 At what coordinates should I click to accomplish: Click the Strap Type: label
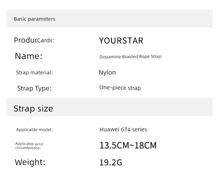tap(34, 88)
